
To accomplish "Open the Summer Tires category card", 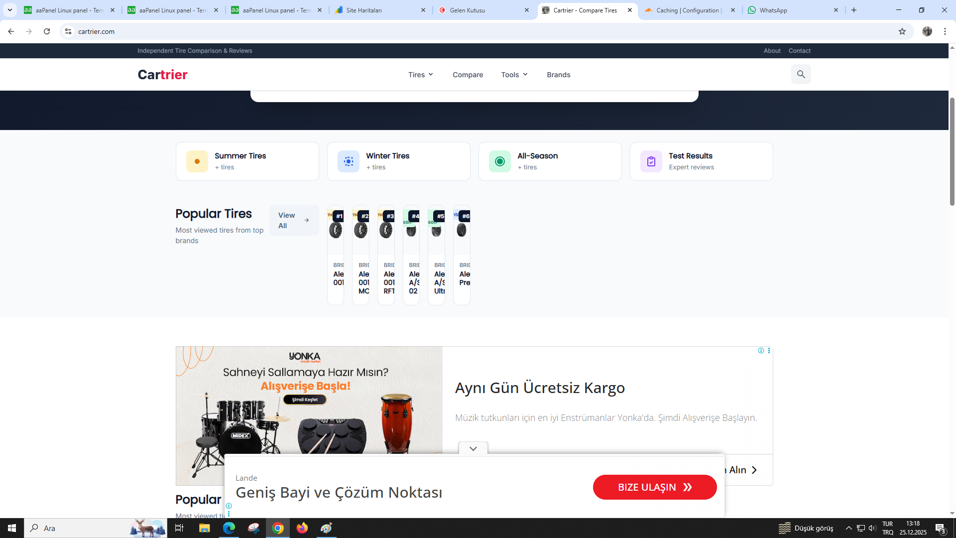I will (247, 161).
